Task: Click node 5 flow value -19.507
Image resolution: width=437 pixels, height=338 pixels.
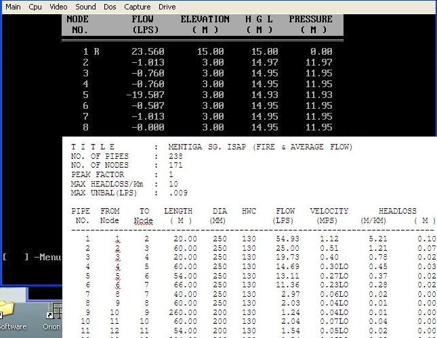Action: tap(145, 95)
